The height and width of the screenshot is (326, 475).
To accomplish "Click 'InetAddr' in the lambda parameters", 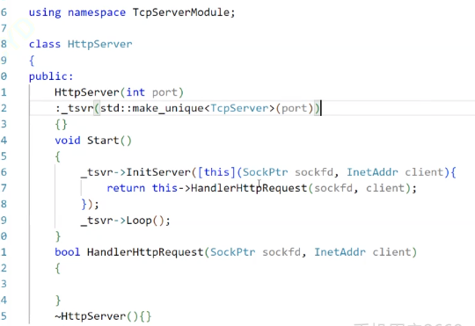I will point(372,172).
